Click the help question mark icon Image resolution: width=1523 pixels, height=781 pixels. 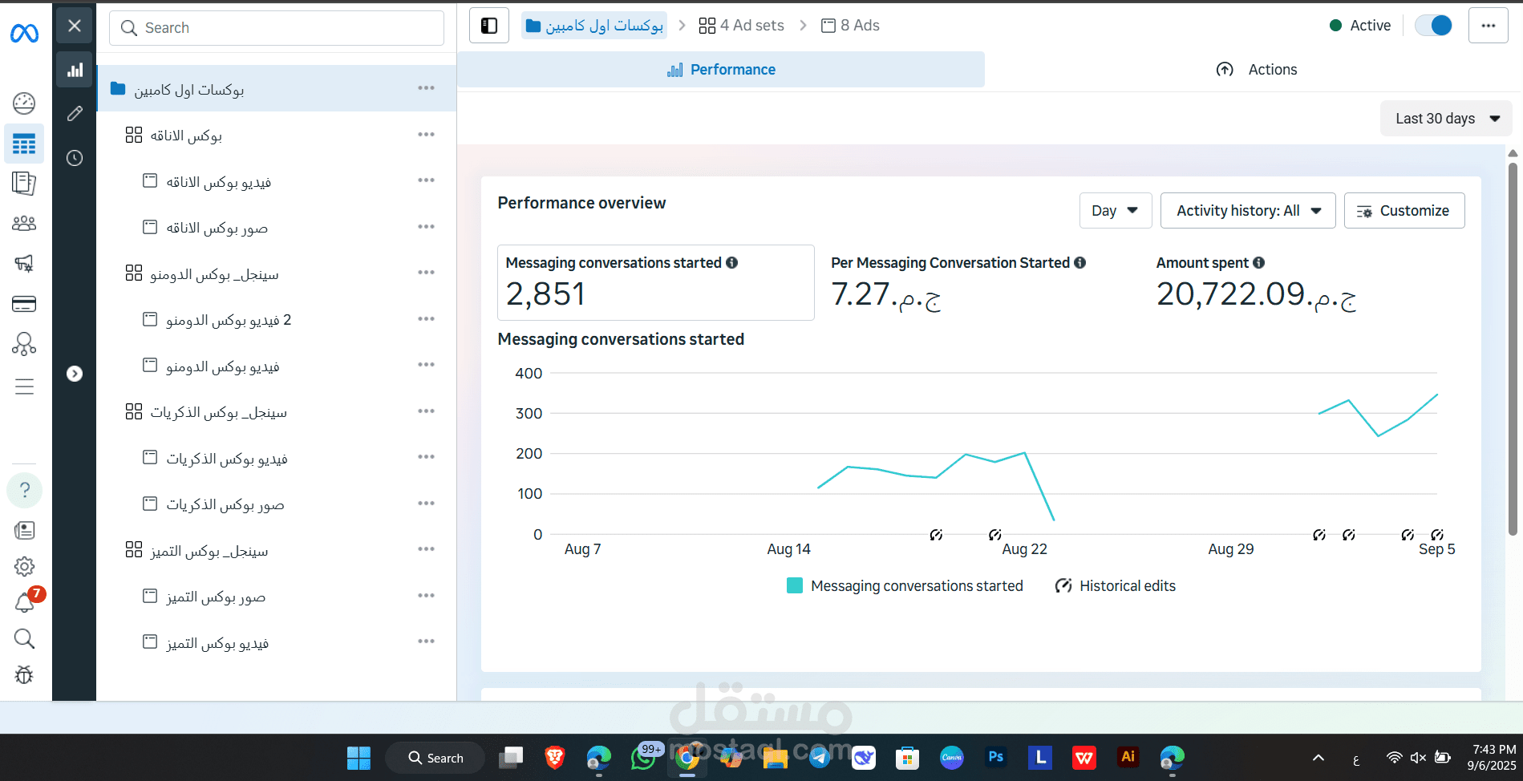[25, 490]
